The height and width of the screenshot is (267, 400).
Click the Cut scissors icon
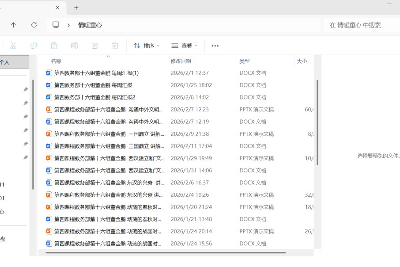13,46
